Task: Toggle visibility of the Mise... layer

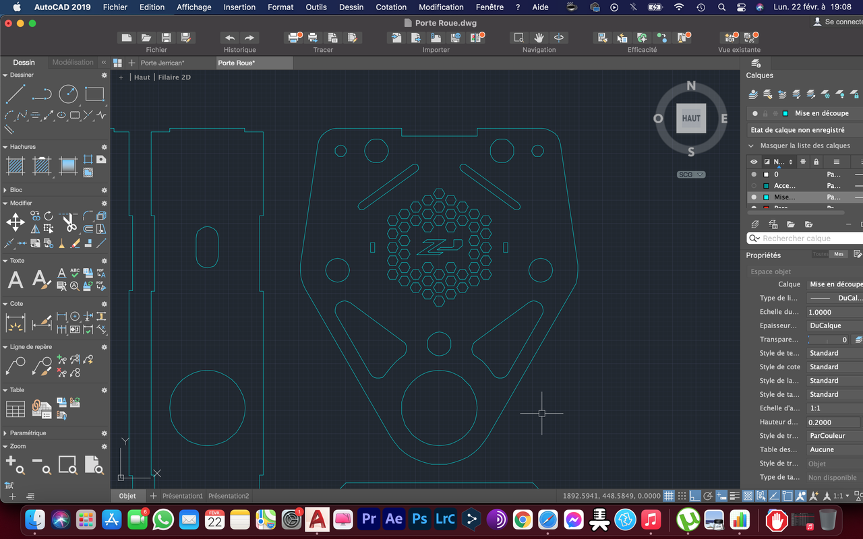Action: pos(754,197)
